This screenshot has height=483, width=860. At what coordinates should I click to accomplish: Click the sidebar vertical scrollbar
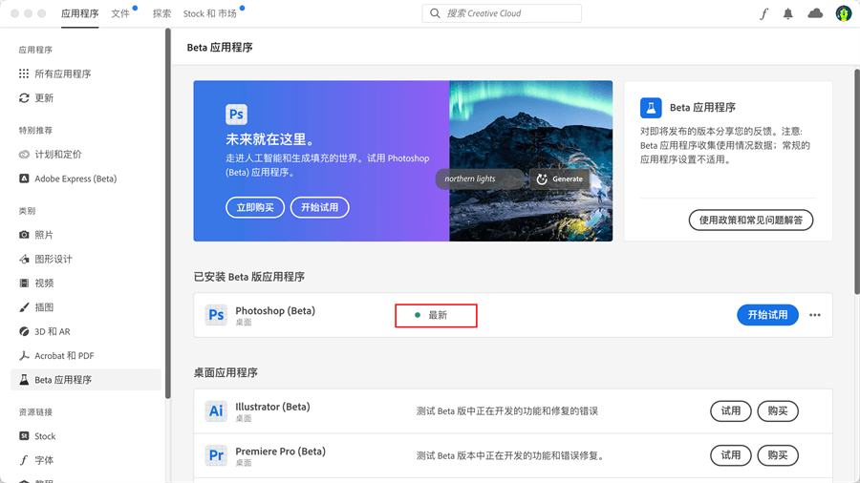(168, 214)
